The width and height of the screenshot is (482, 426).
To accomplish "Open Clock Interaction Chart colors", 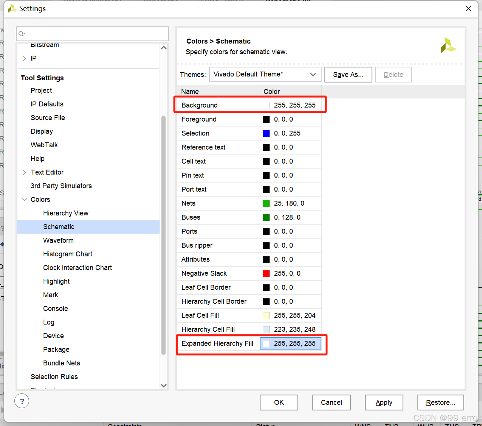I will coord(77,268).
